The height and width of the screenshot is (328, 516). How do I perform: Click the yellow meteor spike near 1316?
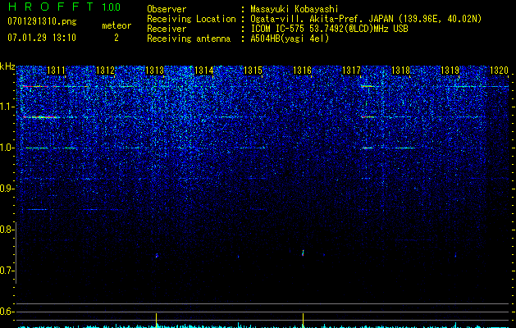(x=303, y=320)
